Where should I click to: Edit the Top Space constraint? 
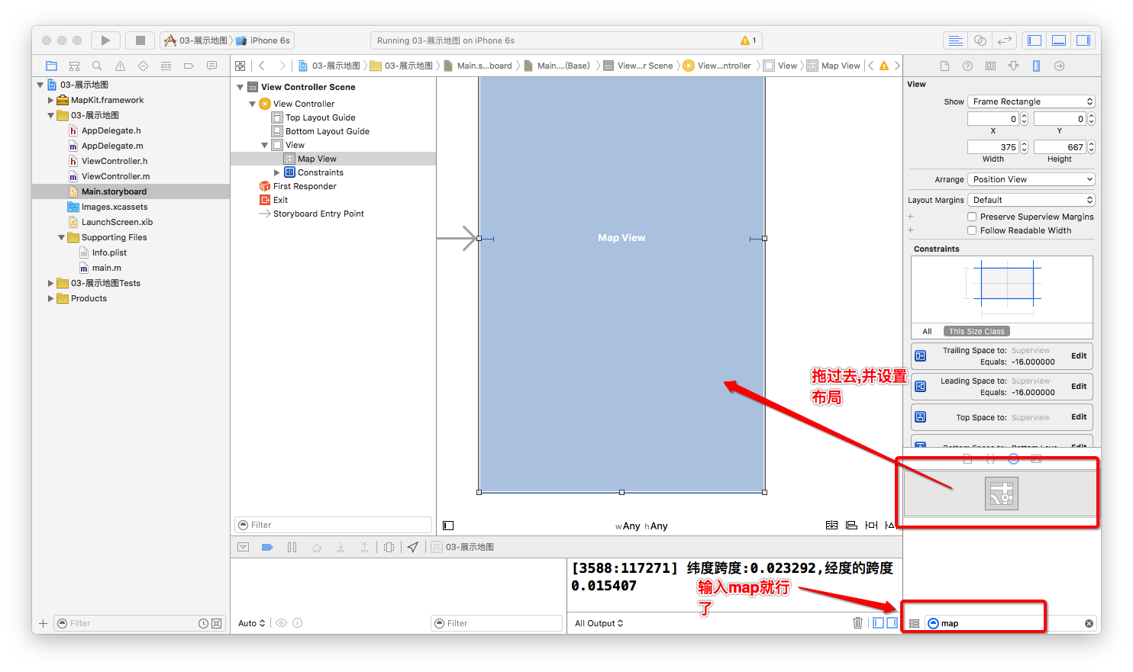tap(1079, 416)
